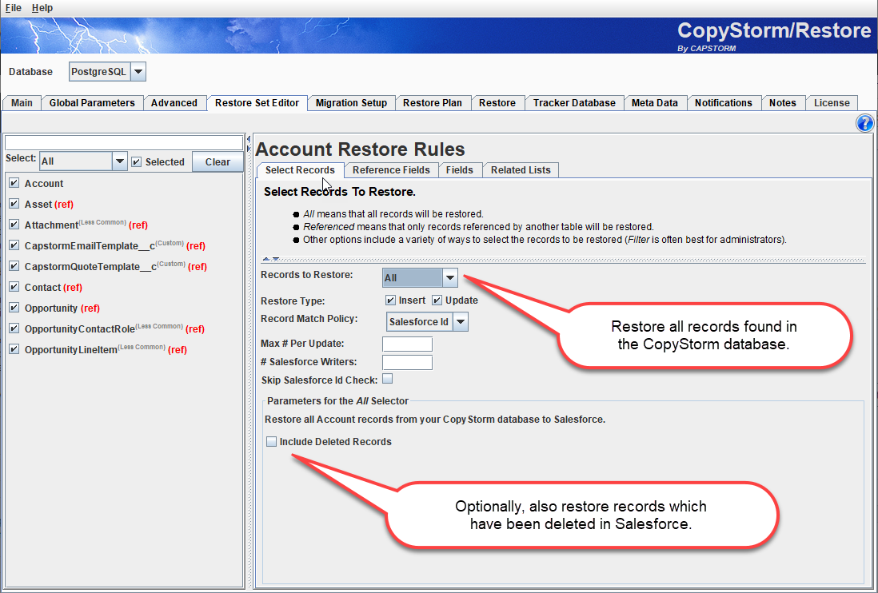Viewport: 878px width, 593px height.
Task: Open the Restore Plan tab
Action: point(433,103)
